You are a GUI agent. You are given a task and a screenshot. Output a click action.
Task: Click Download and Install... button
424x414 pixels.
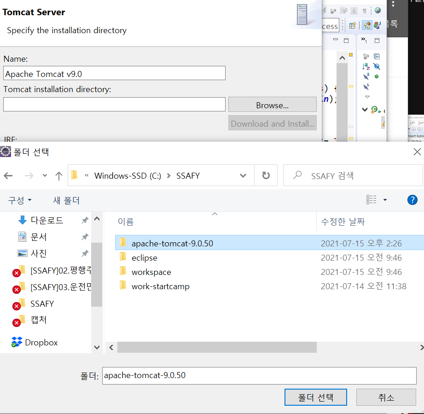tap(272, 123)
